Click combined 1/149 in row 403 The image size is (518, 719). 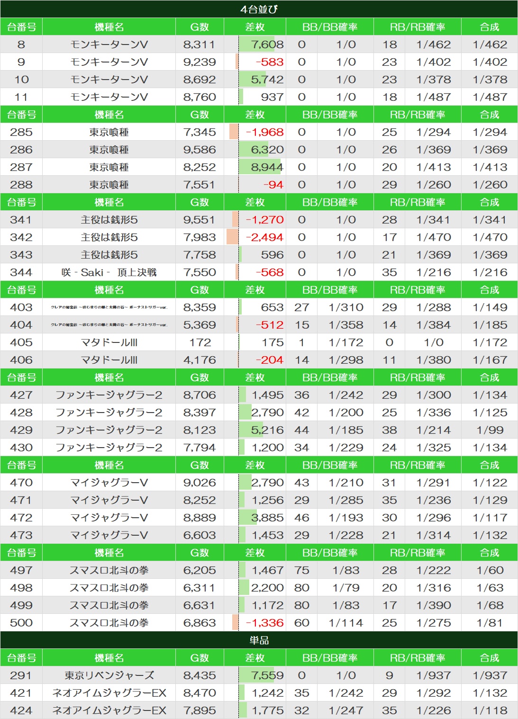click(x=490, y=307)
